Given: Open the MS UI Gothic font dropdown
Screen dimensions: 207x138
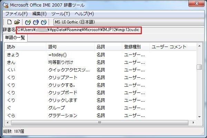Looking at the screenshot, I should (x=129, y=22).
